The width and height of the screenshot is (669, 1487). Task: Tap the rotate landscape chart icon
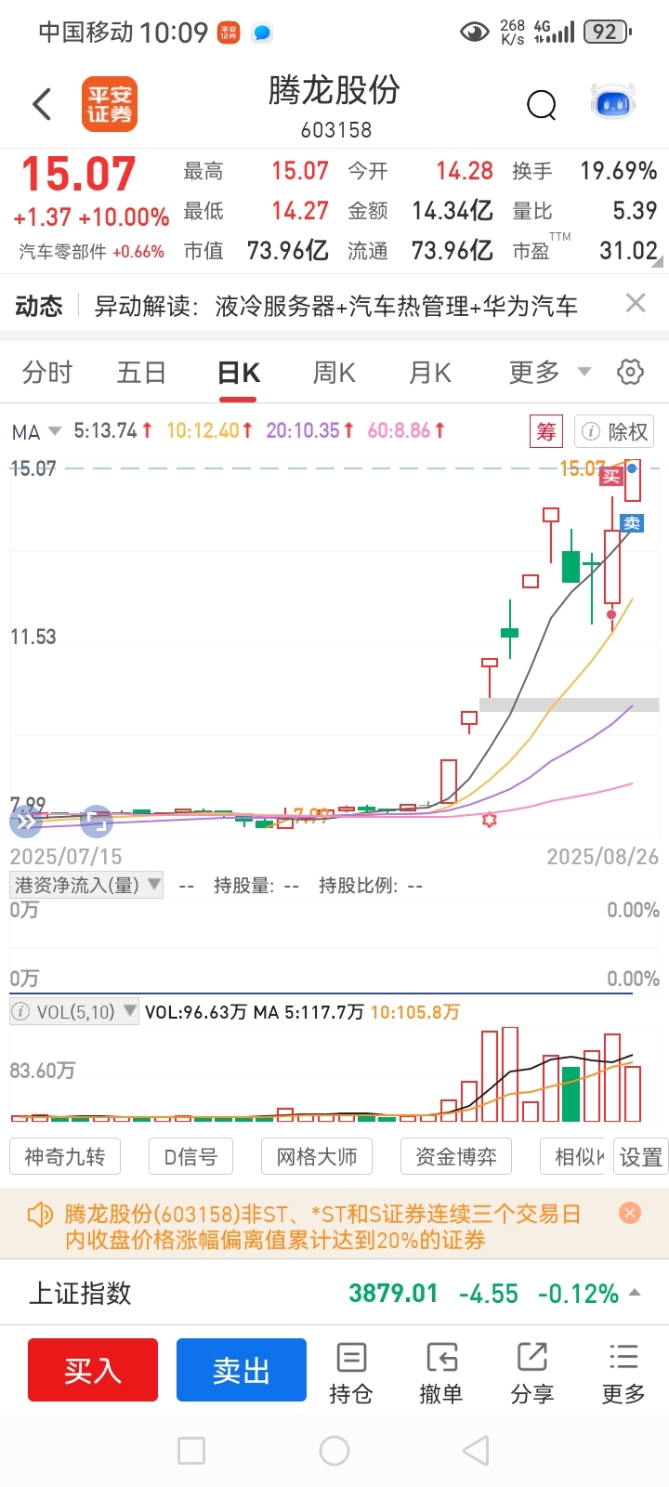(97, 822)
